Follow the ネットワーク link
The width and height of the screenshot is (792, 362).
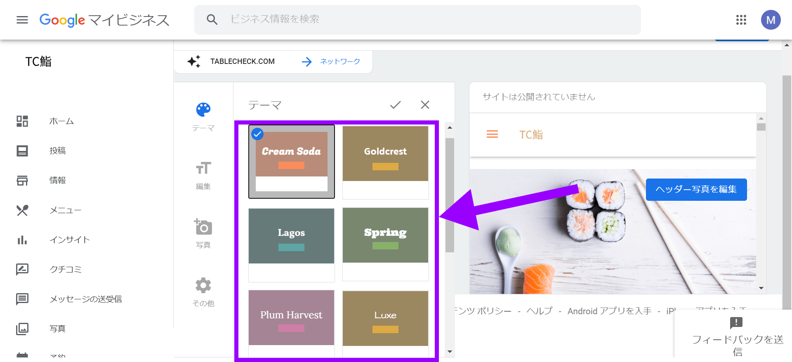[339, 61]
